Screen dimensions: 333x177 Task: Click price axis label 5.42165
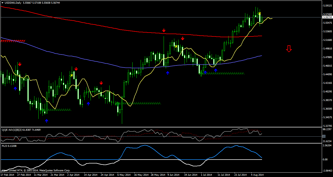pyautogui.click(x=328, y=83)
